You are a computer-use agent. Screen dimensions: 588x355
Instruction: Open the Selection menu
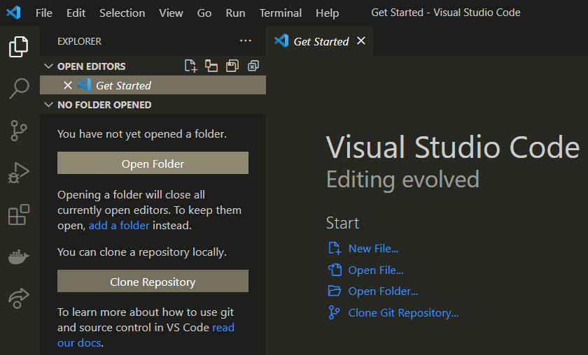click(122, 13)
